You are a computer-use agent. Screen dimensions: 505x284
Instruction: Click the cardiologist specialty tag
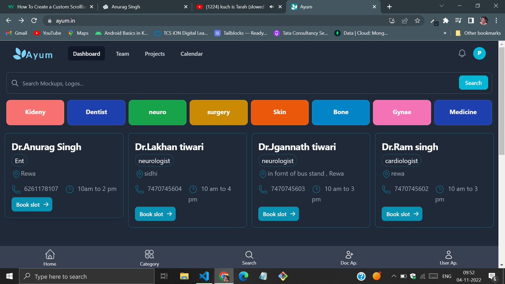click(x=401, y=161)
